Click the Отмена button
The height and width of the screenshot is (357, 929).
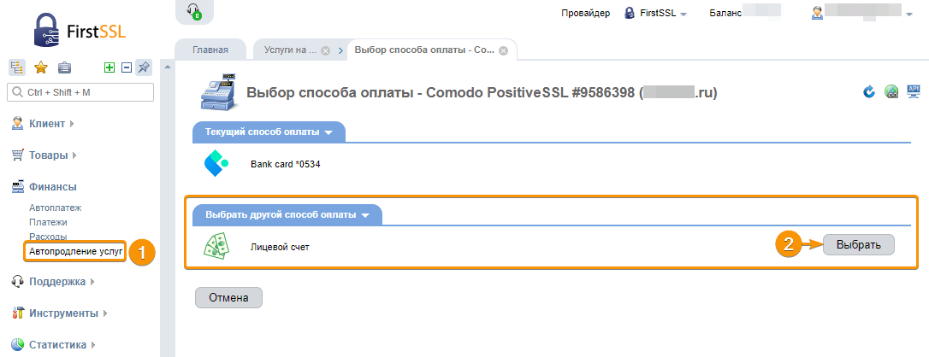[228, 298]
